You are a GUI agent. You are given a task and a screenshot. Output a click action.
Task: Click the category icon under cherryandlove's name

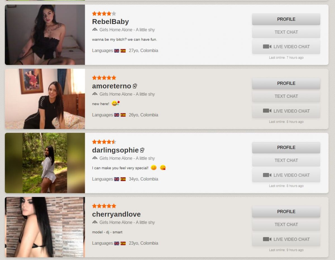point(95,222)
